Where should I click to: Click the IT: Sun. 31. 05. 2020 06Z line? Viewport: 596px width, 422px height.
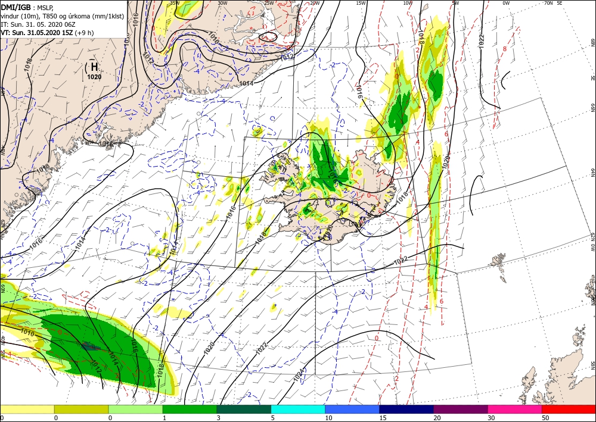click(x=38, y=24)
